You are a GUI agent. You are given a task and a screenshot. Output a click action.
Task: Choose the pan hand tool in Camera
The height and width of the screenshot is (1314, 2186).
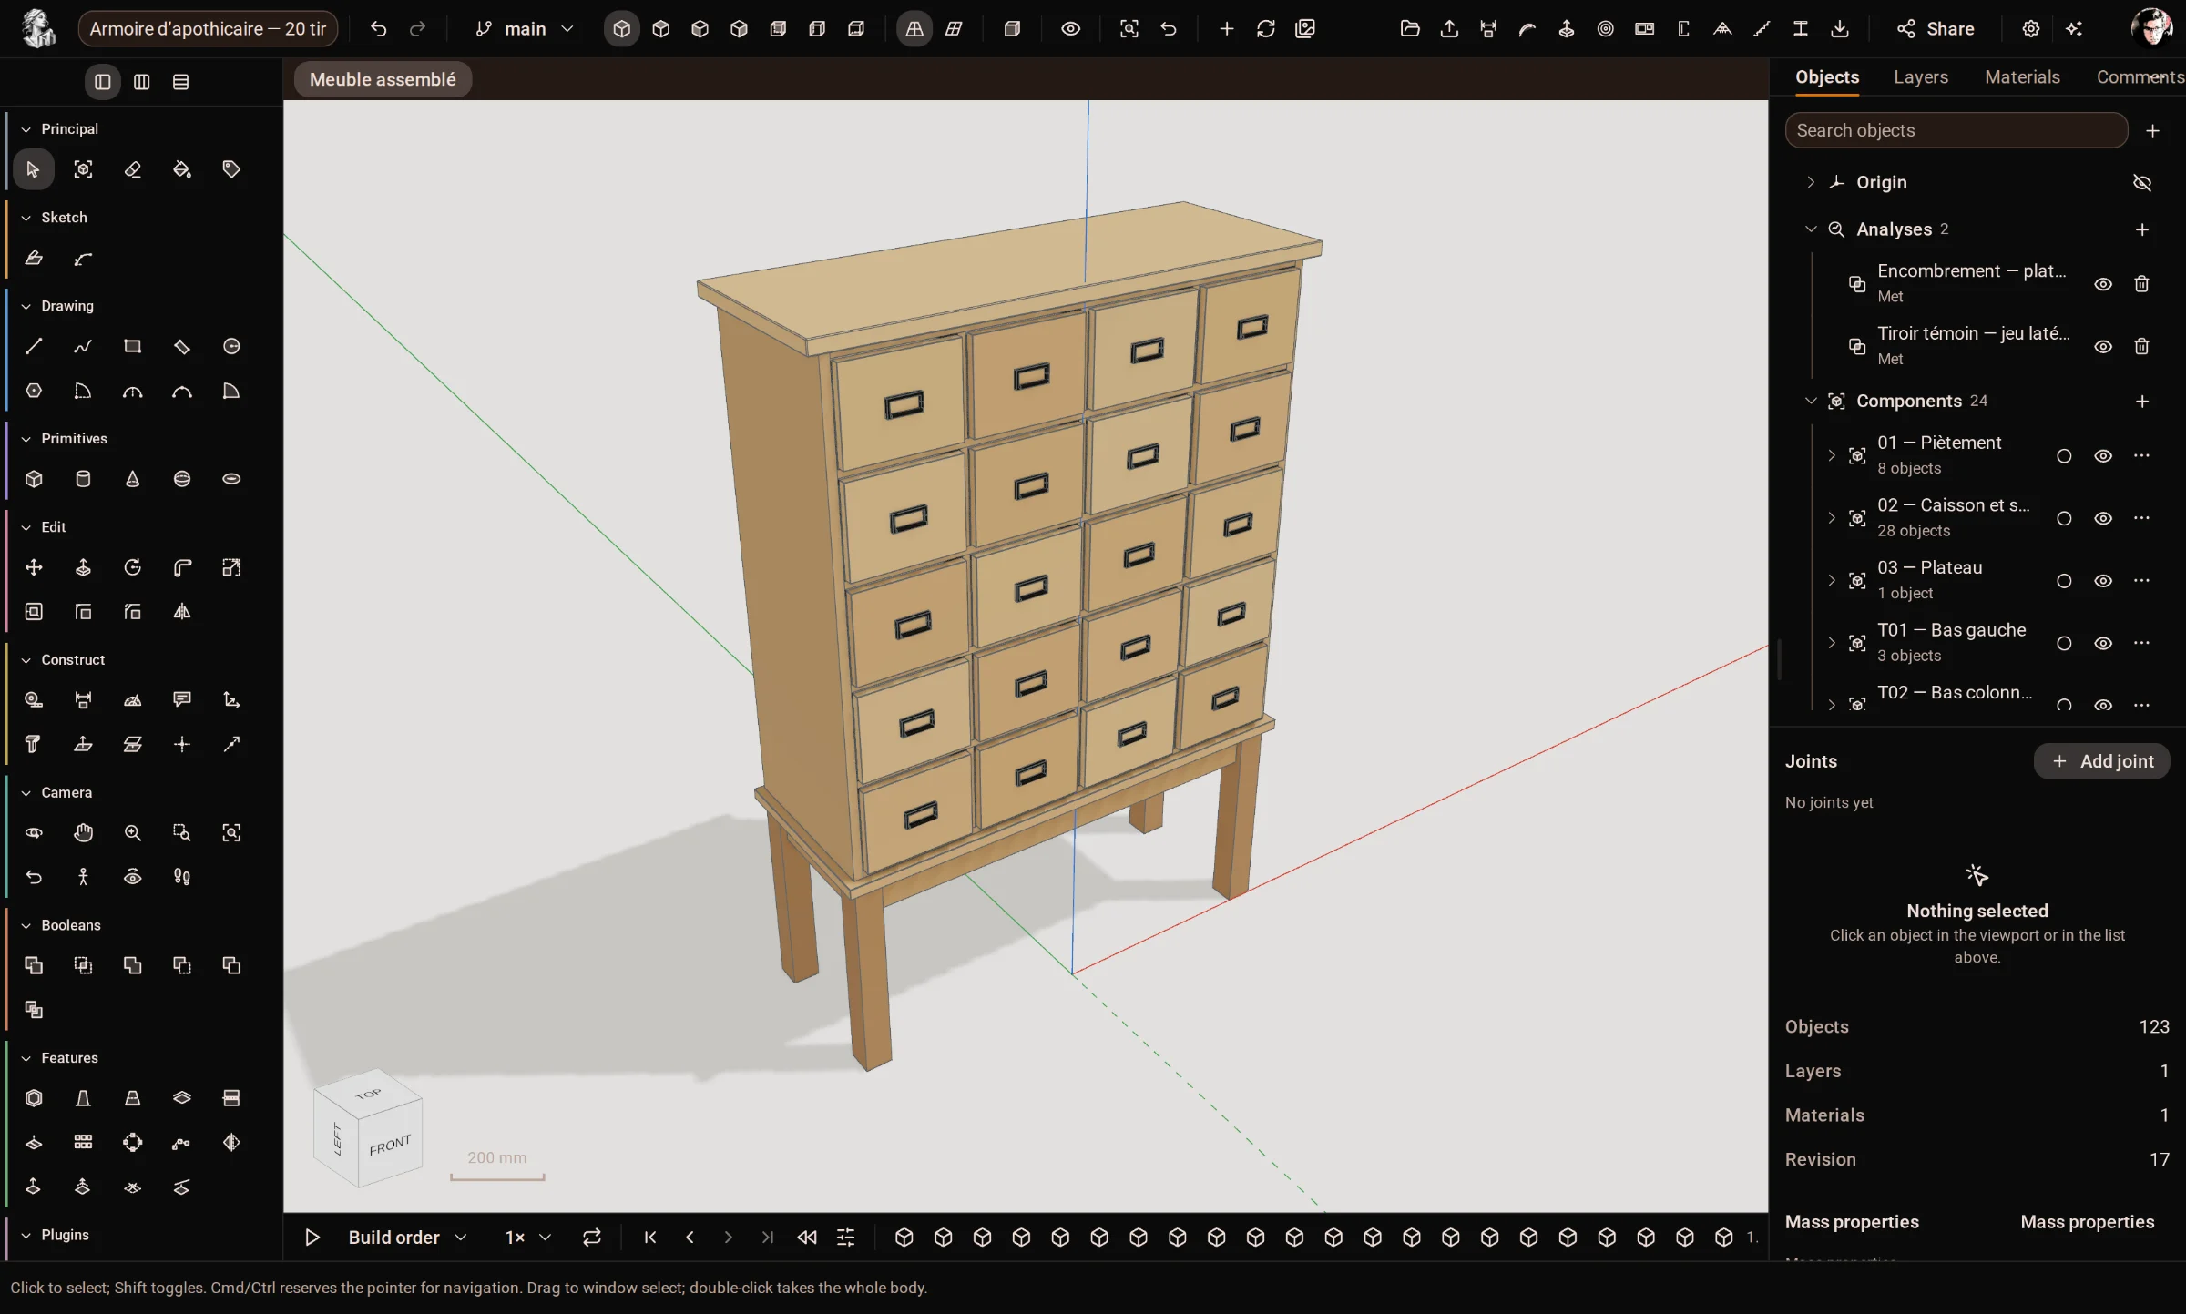pyautogui.click(x=83, y=832)
